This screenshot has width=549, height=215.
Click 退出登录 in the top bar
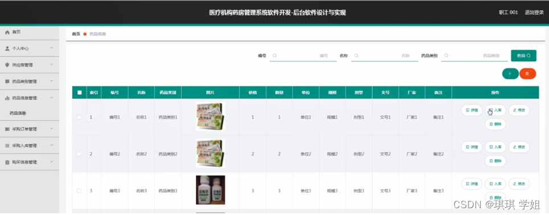[x=534, y=12]
